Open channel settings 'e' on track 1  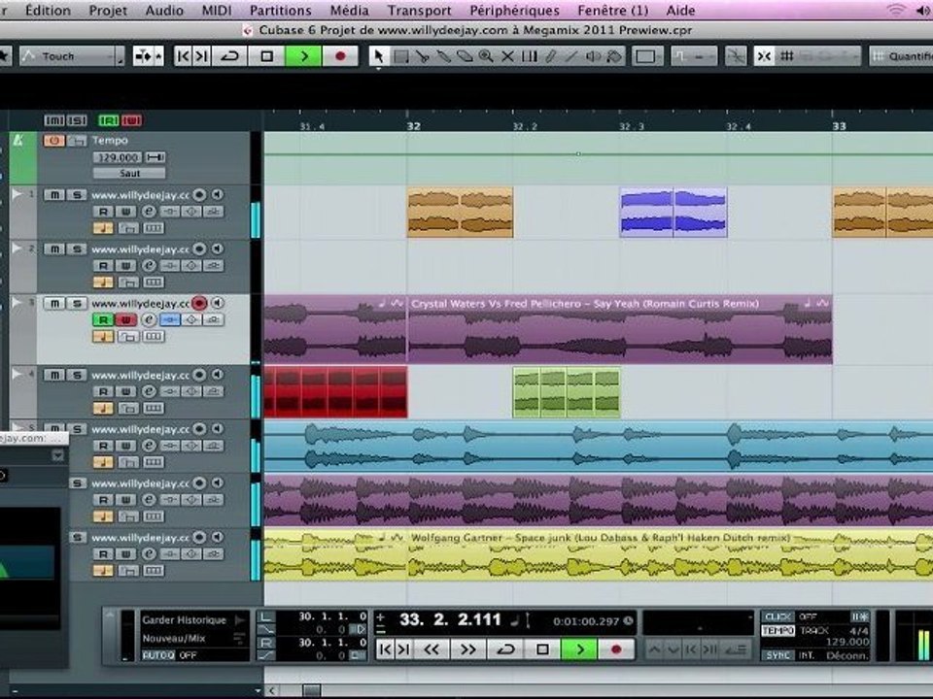pos(150,212)
